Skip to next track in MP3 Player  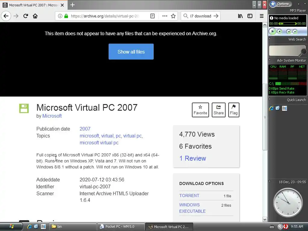pyautogui.click(x=295, y=32)
